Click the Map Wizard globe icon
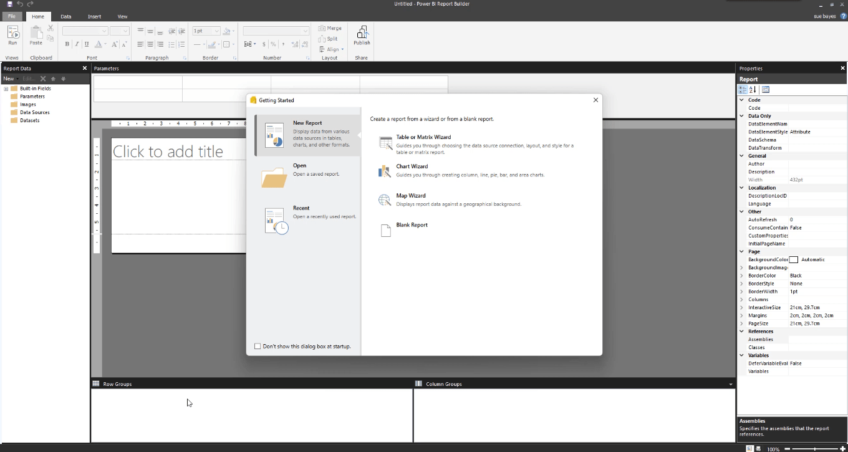This screenshot has width=848, height=452. click(385, 200)
